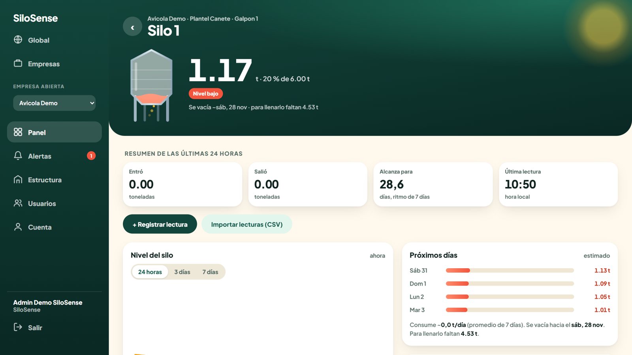Click the Nivel del silo heading

pyautogui.click(x=152, y=255)
